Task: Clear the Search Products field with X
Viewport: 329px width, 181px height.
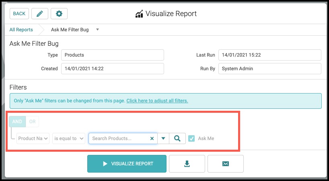Action: point(152,138)
